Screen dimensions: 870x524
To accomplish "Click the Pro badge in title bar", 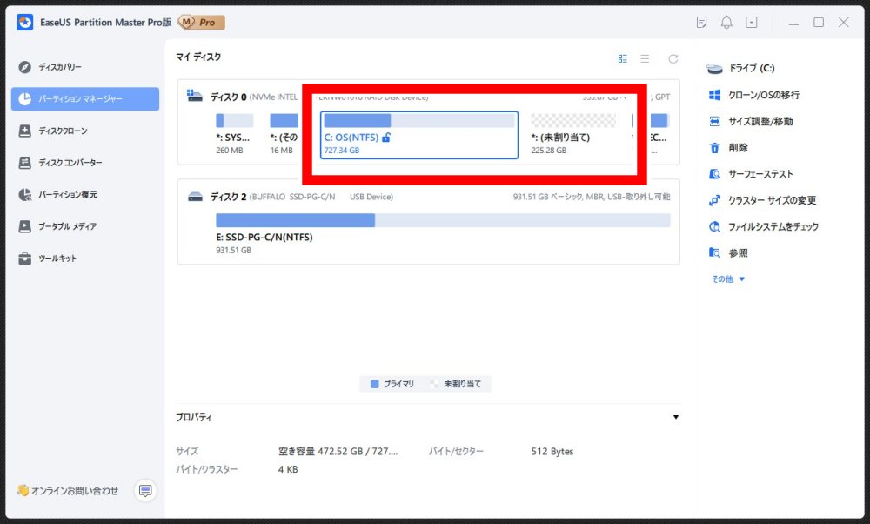I will point(202,23).
